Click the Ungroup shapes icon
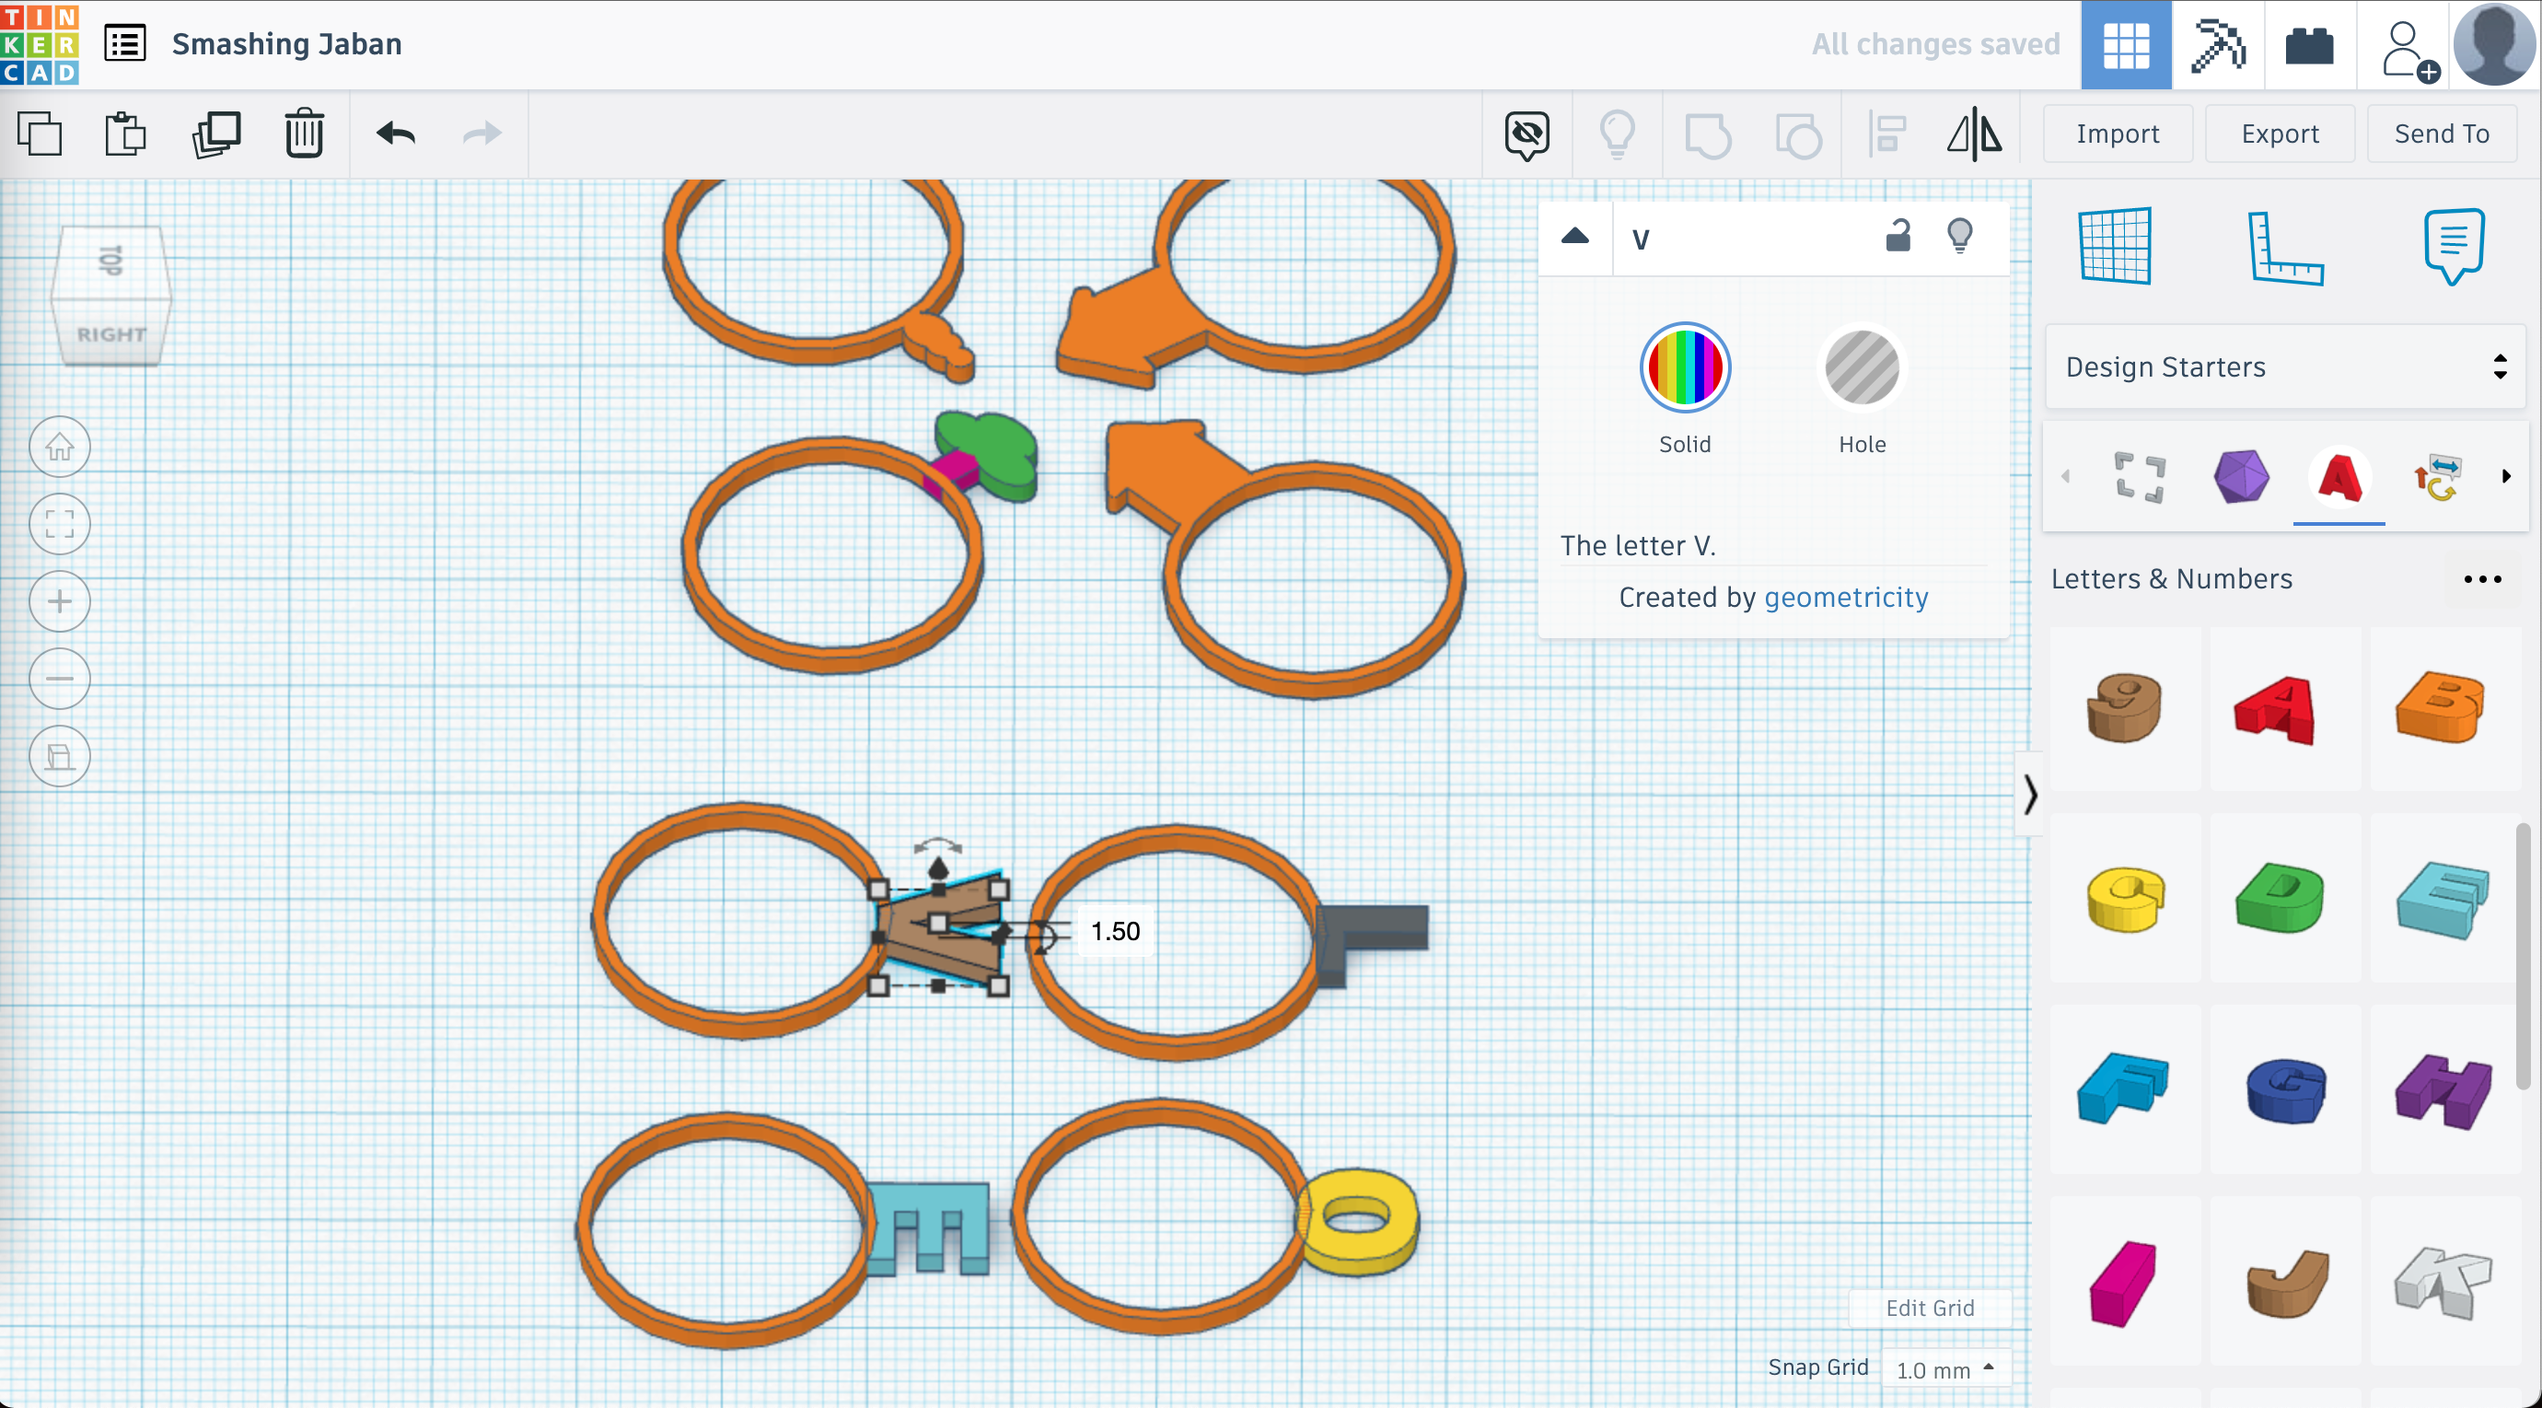 tap(1798, 134)
